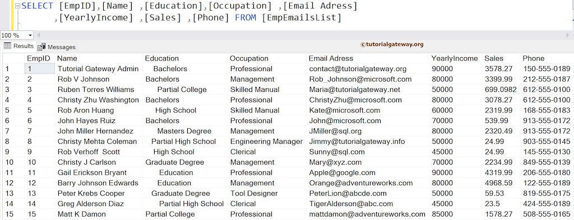Click the yearly income 85000 cell

(455, 214)
